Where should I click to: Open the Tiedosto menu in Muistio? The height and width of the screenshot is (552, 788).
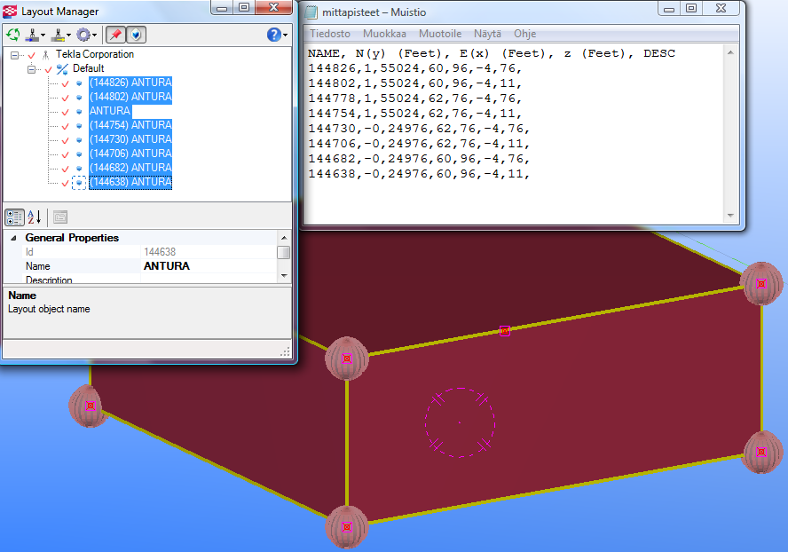click(330, 34)
